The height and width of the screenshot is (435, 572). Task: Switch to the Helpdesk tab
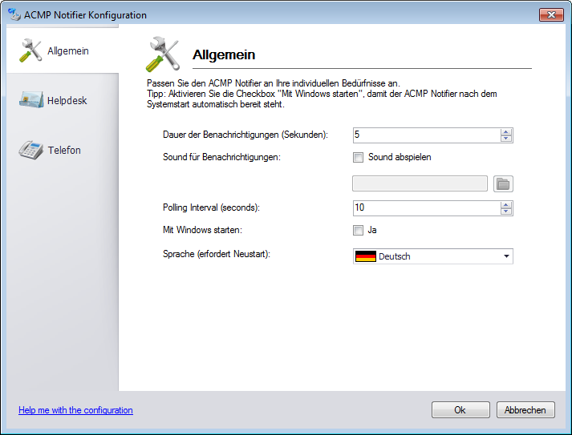click(67, 101)
